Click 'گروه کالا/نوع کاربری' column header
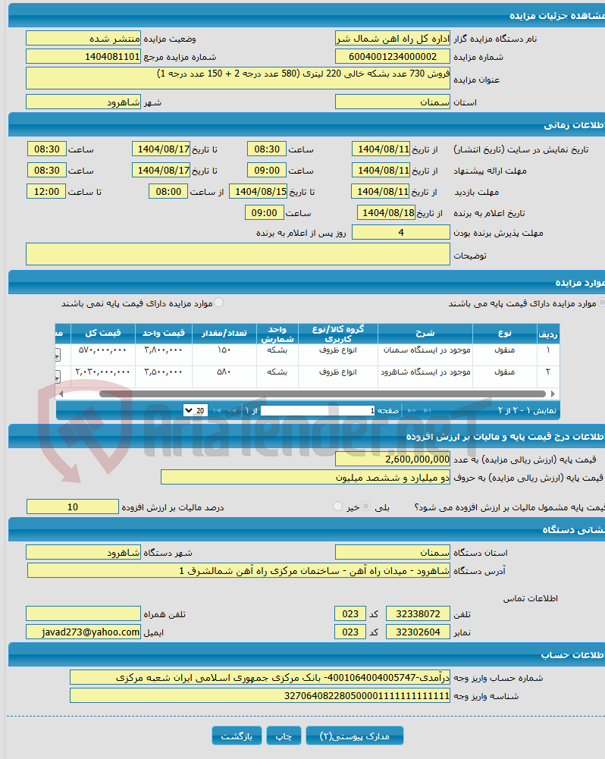 pos(338,334)
